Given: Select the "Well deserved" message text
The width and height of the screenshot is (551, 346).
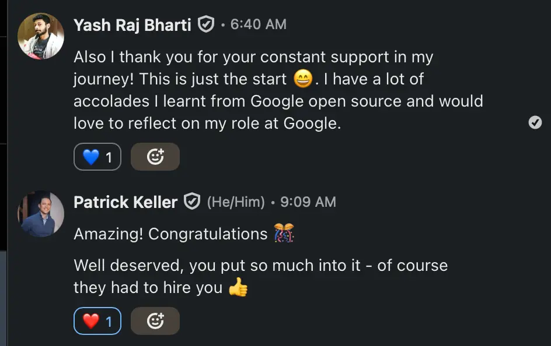Looking at the screenshot, I should (260, 277).
